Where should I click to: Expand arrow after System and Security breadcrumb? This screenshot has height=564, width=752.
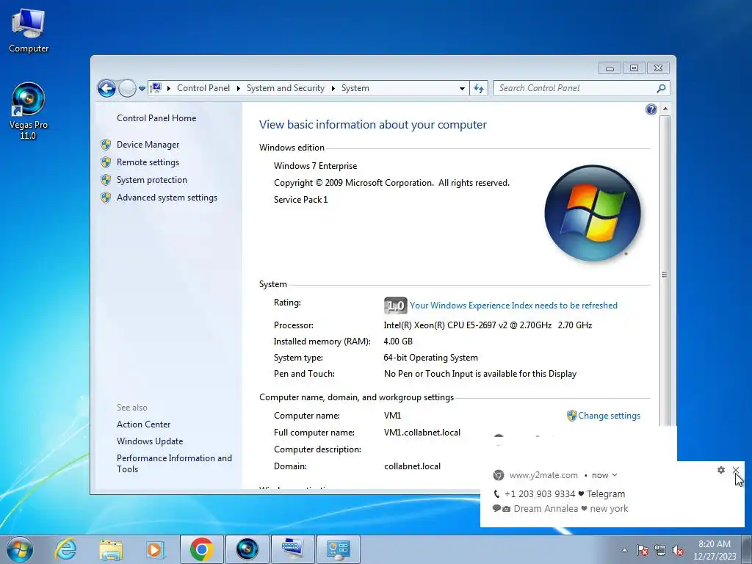click(333, 88)
